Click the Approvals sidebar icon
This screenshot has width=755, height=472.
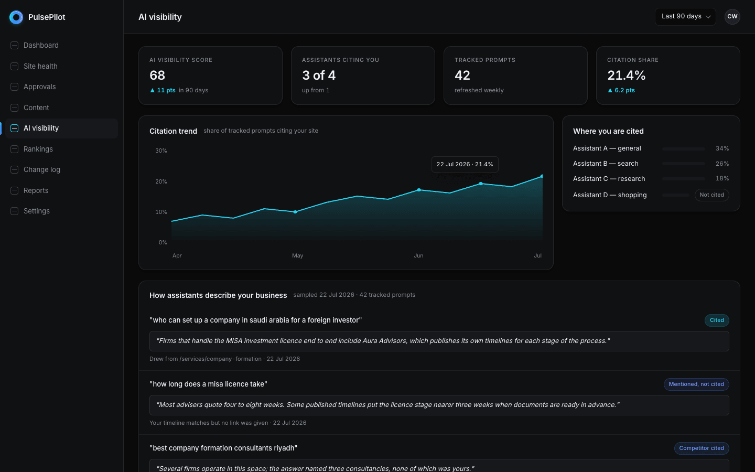[15, 87]
